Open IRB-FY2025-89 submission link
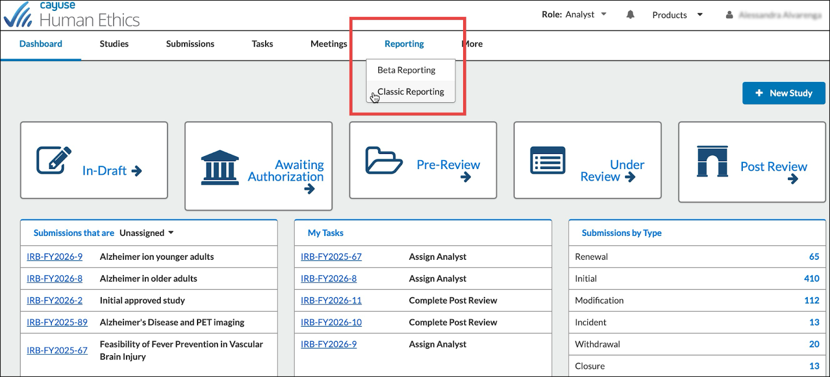 (x=57, y=322)
